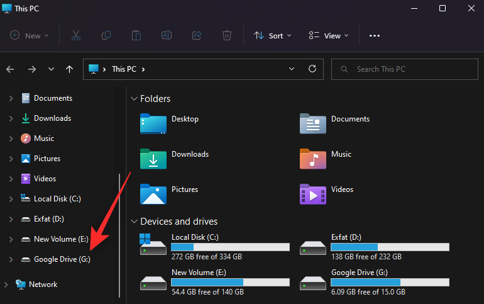
Task: Click Local Disk (C:) storage usage bar
Action: (230, 247)
